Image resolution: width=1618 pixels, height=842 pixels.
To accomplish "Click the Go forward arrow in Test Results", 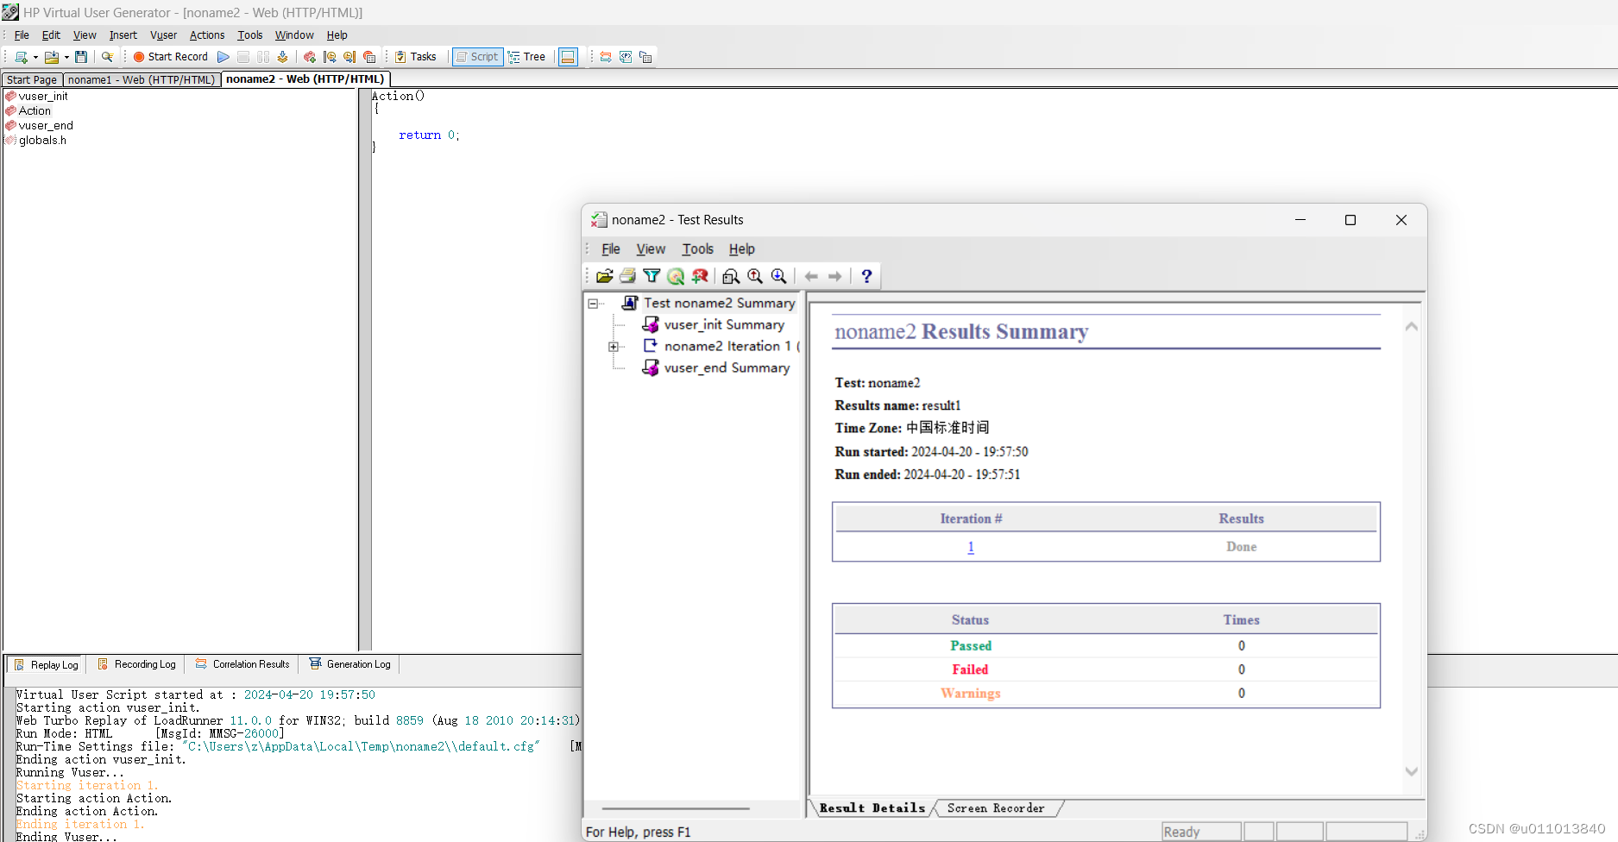I will [x=834, y=276].
